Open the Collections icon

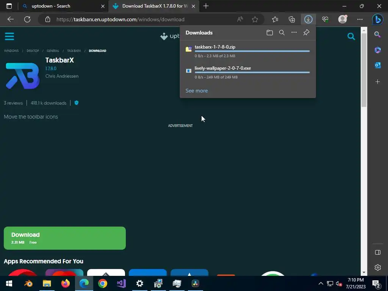pos(292,19)
